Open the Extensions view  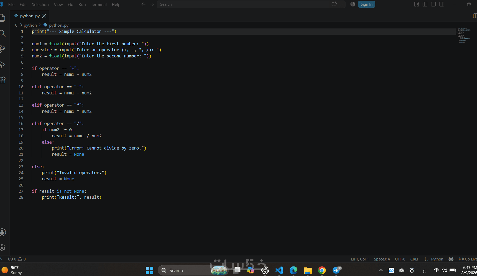coord(3,80)
